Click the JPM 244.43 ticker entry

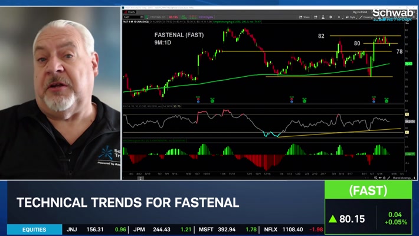162,230
